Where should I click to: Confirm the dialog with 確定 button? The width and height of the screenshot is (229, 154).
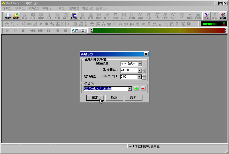[x=95, y=98]
